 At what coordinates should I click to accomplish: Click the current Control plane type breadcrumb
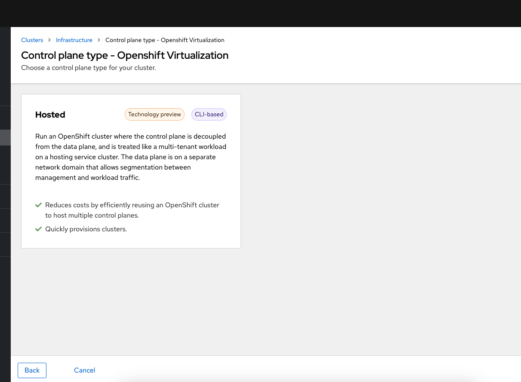pyautogui.click(x=165, y=40)
